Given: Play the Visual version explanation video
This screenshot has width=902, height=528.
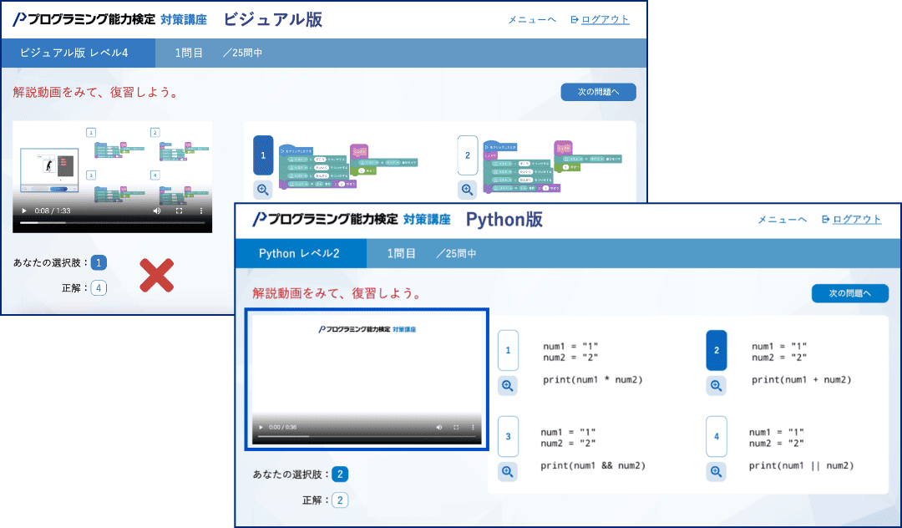Looking at the screenshot, I should [24, 211].
